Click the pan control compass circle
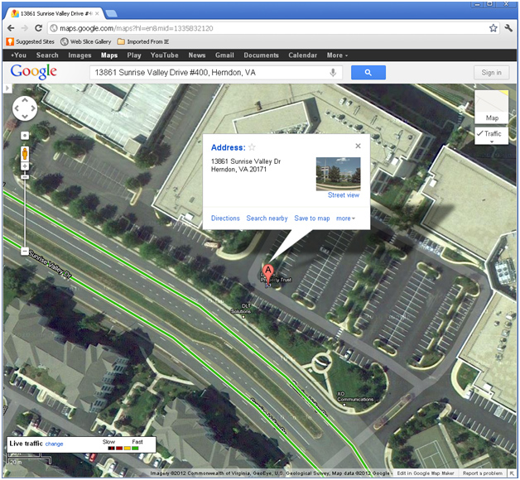The width and height of the screenshot is (520, 480). (25, 108)
